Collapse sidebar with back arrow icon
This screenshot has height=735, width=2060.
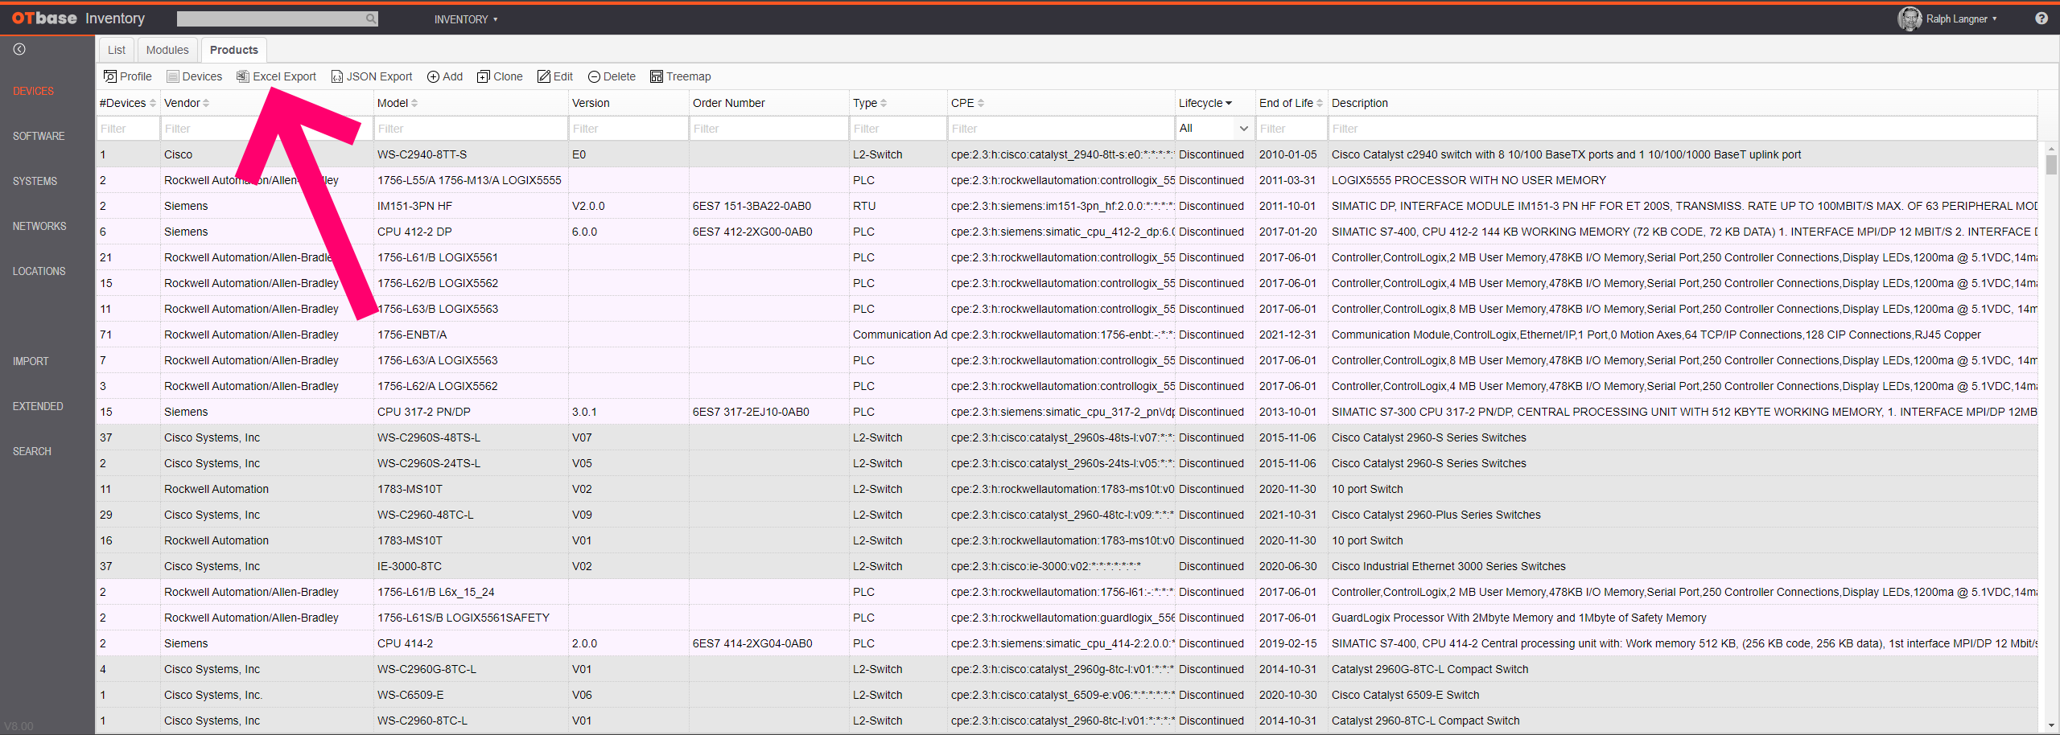[x=19, y=49]
